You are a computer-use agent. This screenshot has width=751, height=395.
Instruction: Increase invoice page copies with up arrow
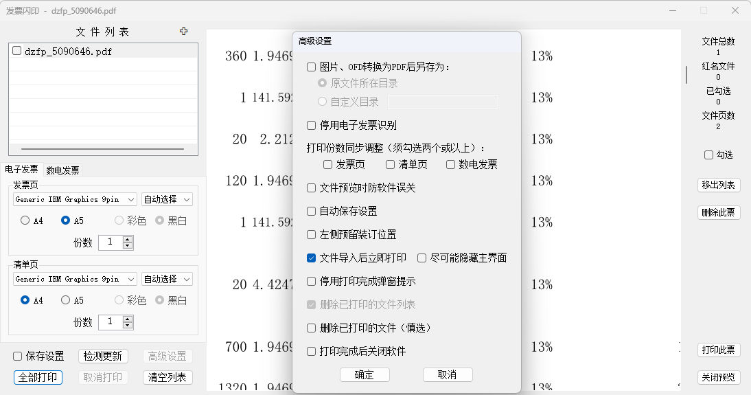(128, 239)
